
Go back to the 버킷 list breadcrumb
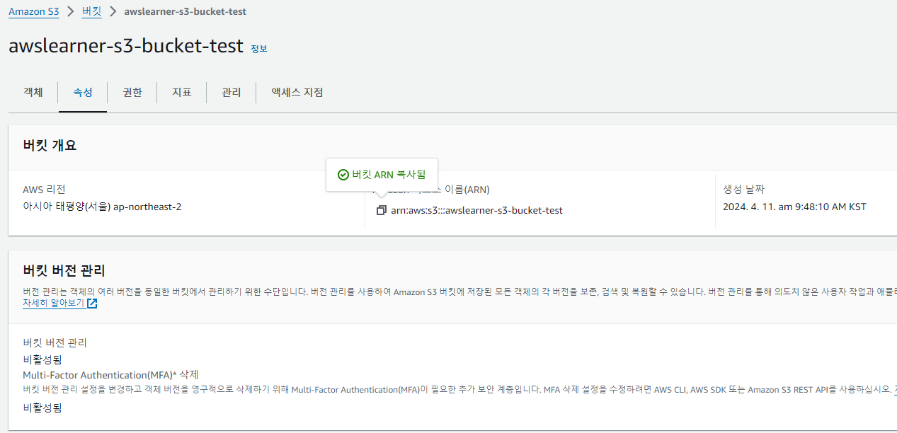[91, 11]
